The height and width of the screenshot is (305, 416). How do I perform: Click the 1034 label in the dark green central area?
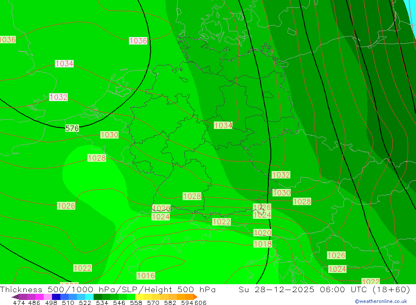[x=223, y=125]
